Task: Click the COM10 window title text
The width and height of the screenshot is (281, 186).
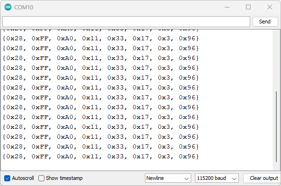Action: click(24, 7)
